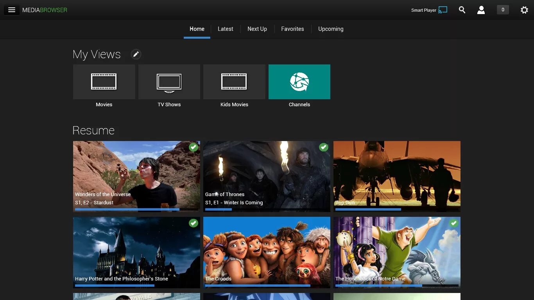Resume Harry Potter and the Philosopher's Stone
The height and width of the screenshot is (300, 534).
[136, 252]
